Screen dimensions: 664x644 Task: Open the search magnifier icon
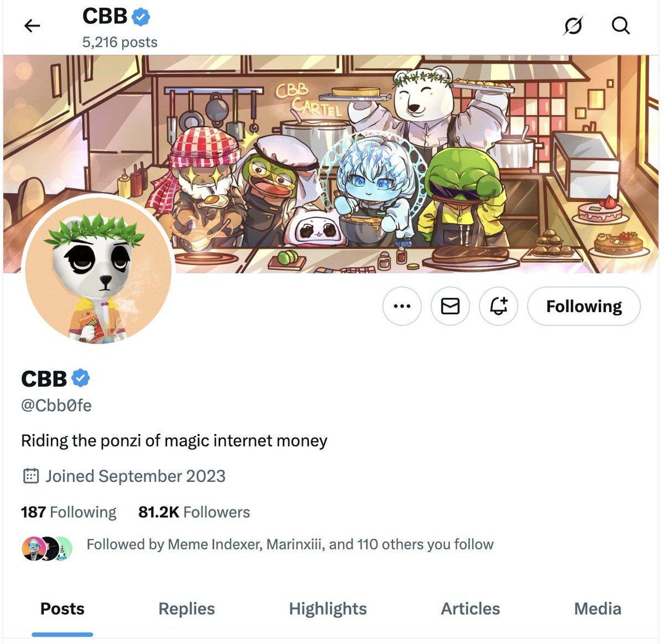[x=621, y=25]
